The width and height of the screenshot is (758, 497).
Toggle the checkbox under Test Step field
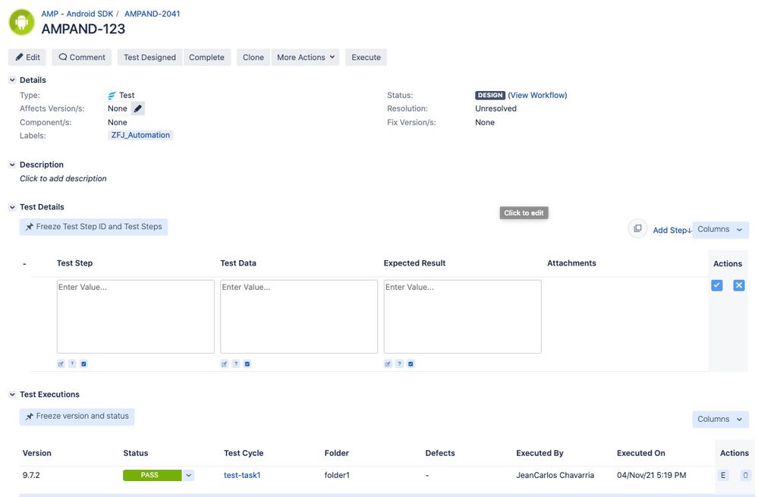tap(83, 363)
